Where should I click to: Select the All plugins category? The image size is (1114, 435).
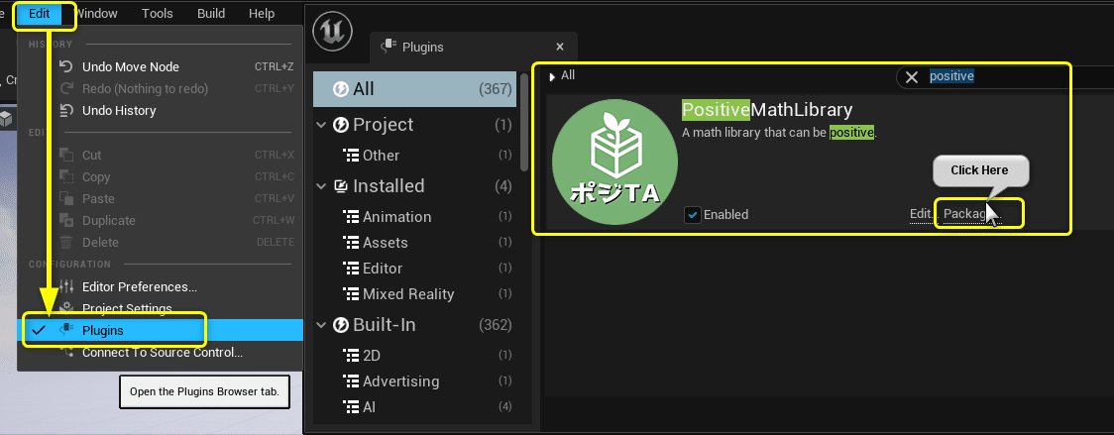point(415,89)
